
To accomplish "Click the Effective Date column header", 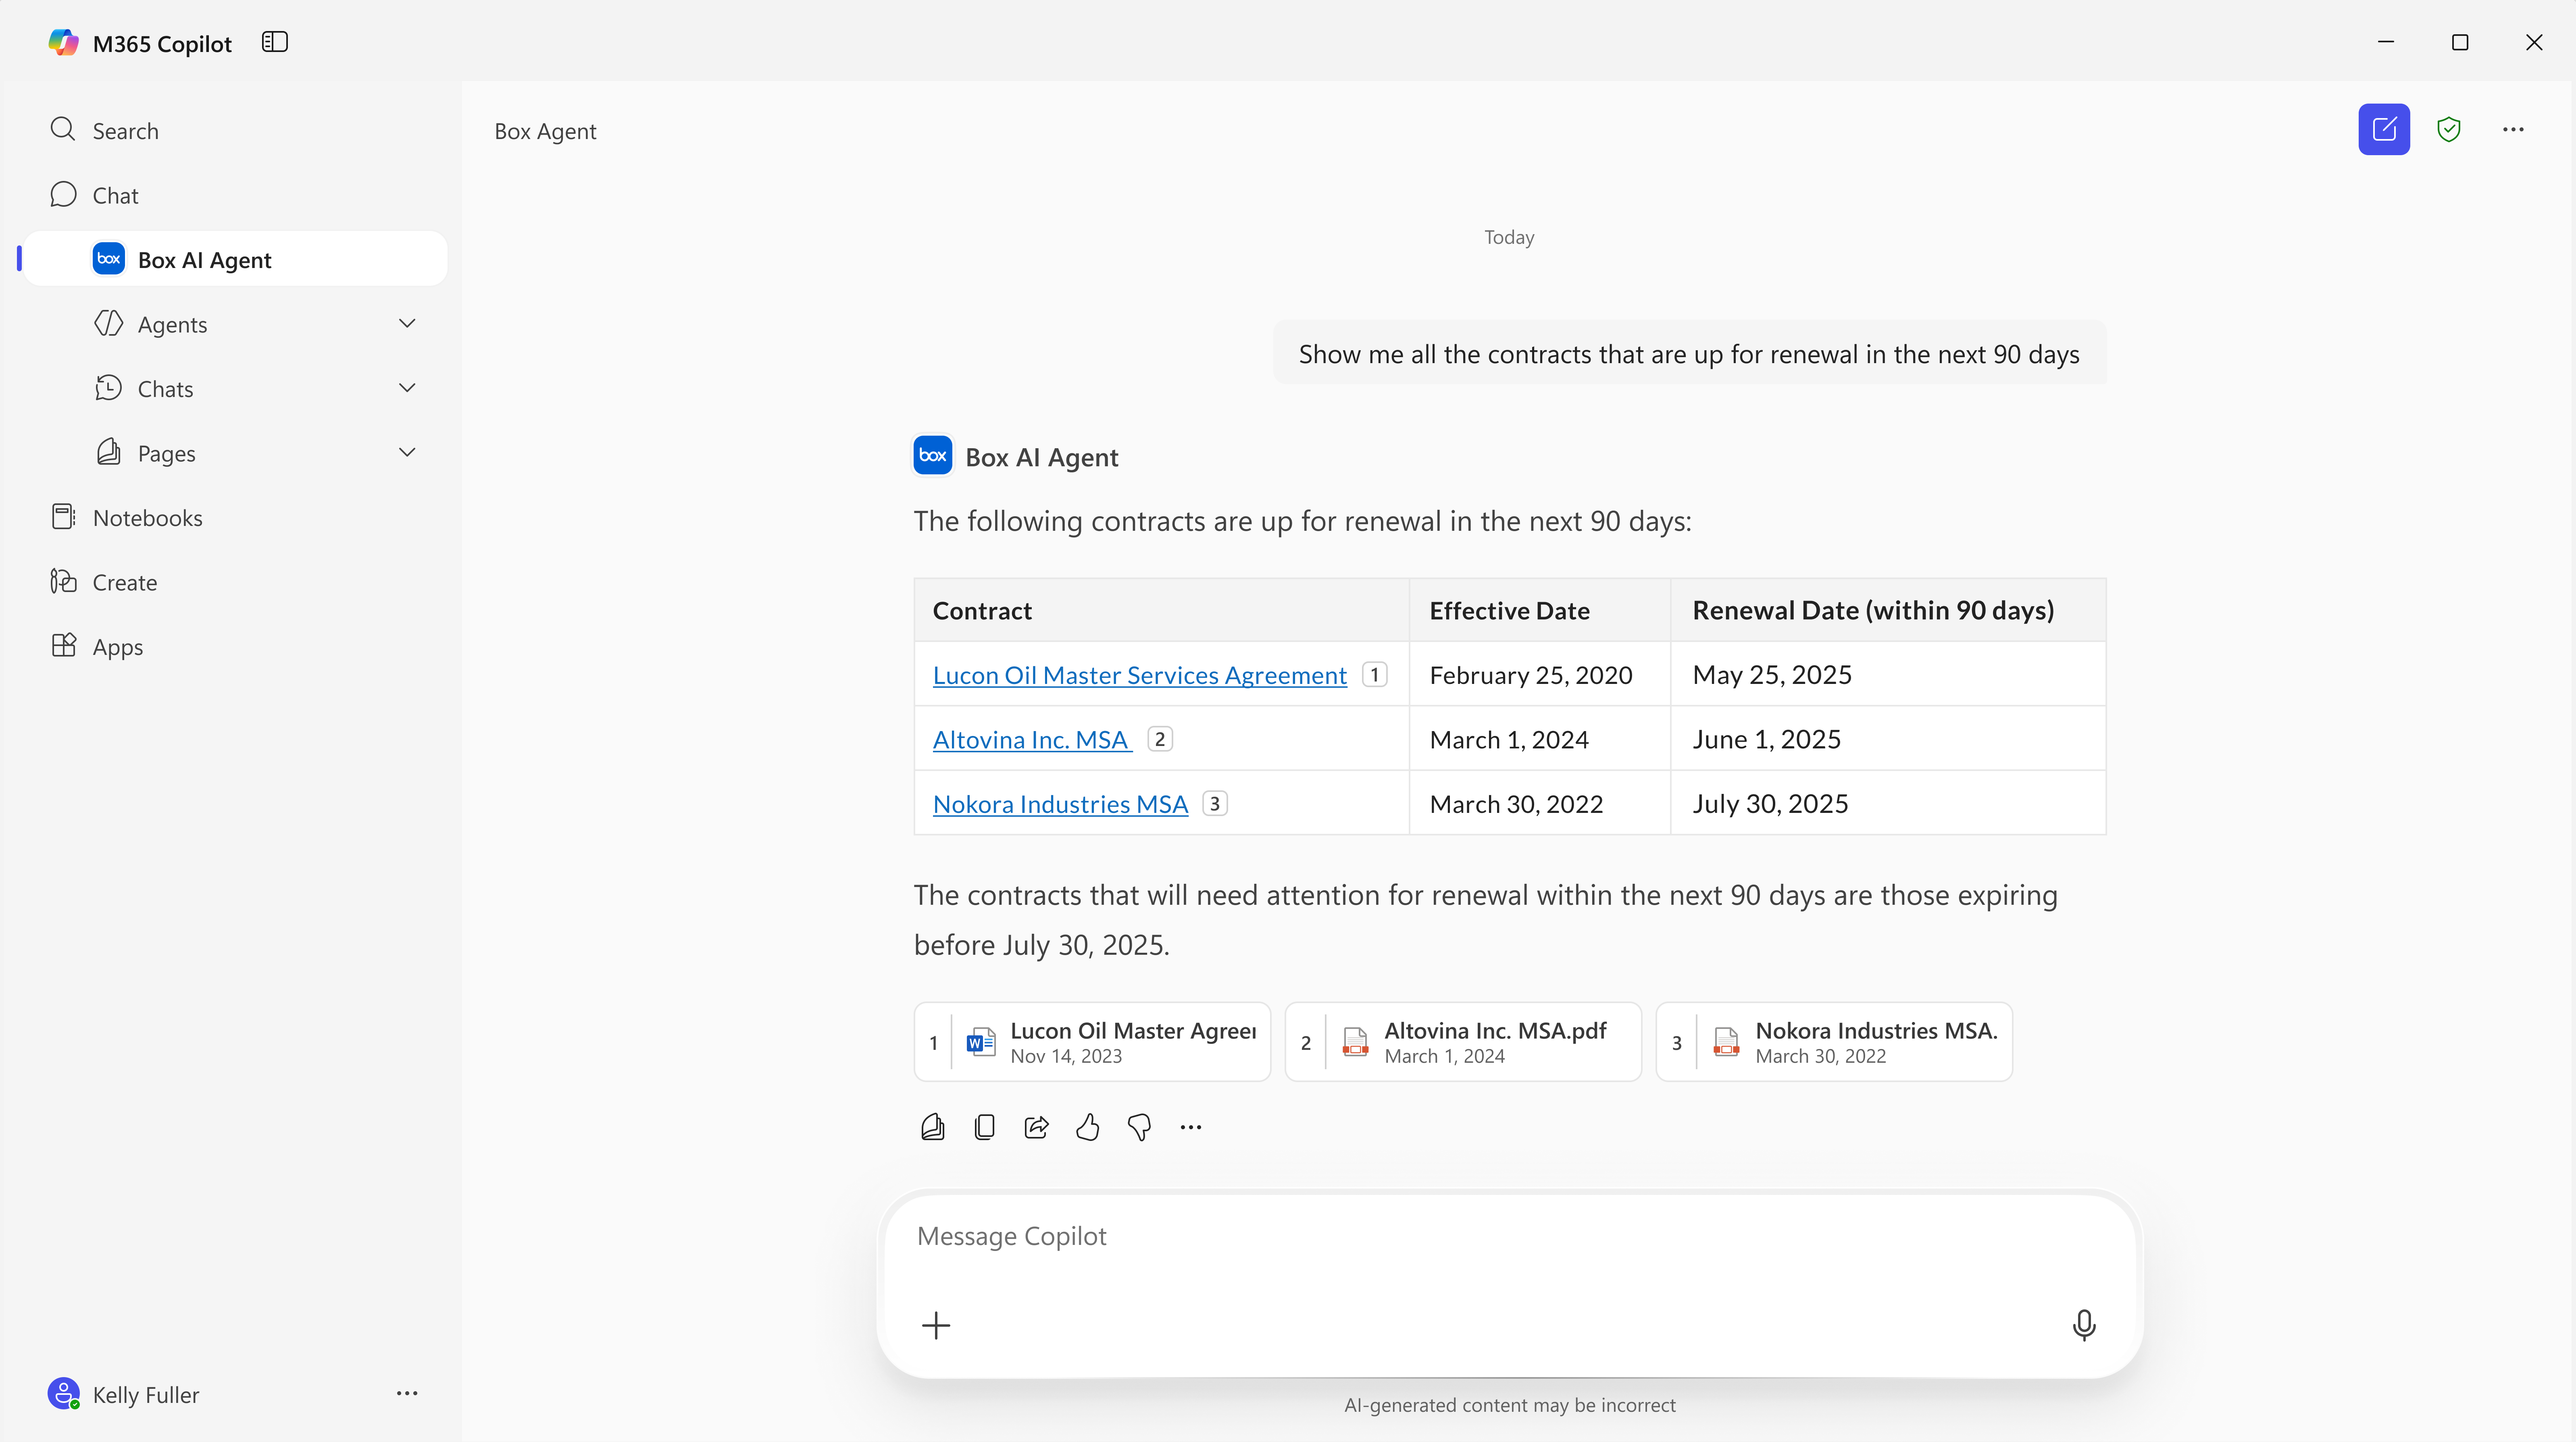I will [x=1540, y=611].
